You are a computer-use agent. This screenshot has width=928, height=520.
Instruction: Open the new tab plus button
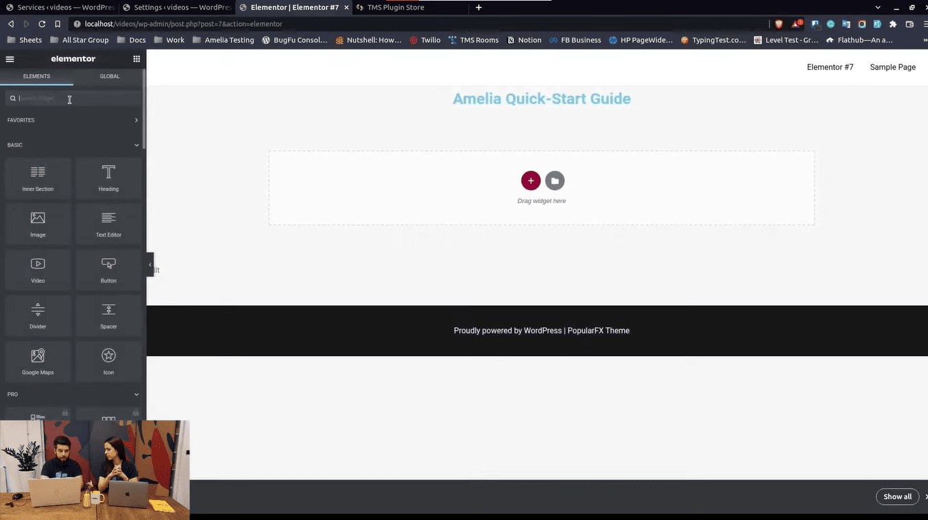click(x=479, y=8)
